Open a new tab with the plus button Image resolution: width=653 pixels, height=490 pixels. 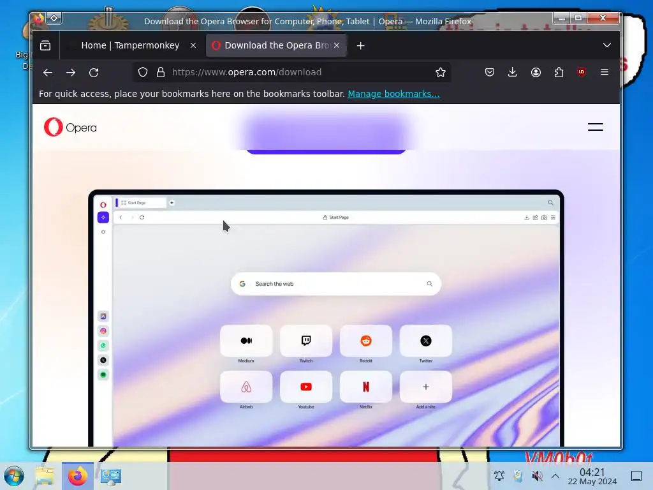click(361, 46)
